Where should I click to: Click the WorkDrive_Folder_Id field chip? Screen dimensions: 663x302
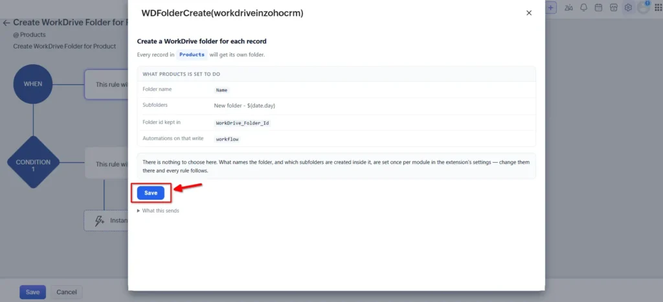click(242, 123)
